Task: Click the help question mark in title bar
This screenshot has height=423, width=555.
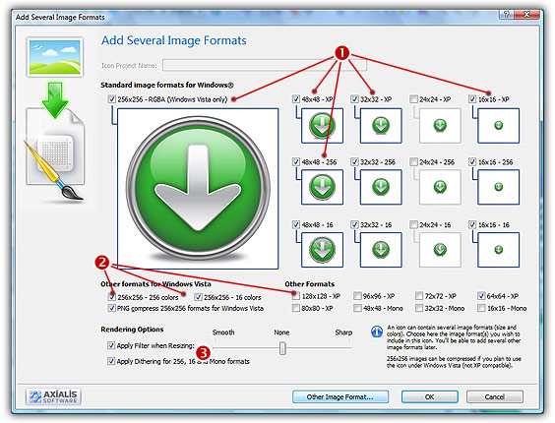Action: click(506, 14)
